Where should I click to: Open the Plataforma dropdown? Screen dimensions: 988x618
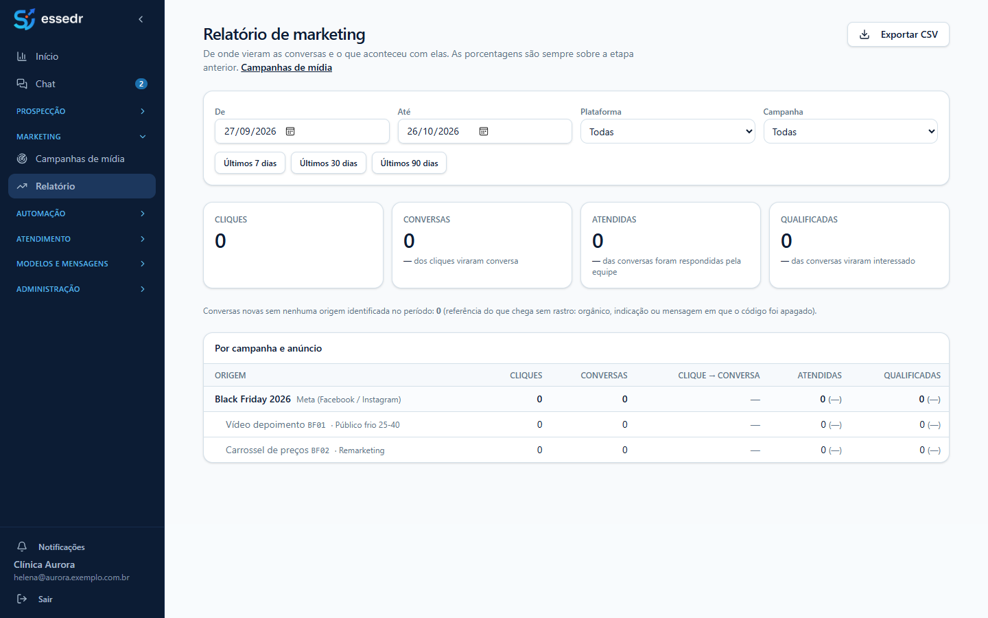pos(668,131)
